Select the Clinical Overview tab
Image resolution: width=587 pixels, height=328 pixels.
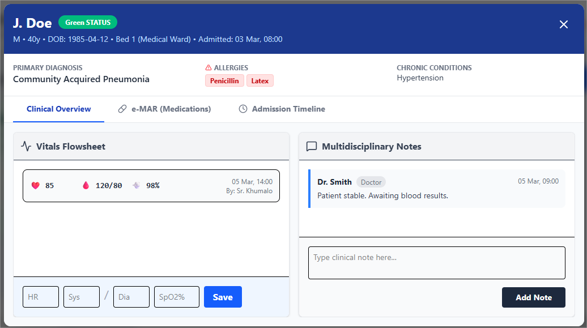[x=58, y=109]
